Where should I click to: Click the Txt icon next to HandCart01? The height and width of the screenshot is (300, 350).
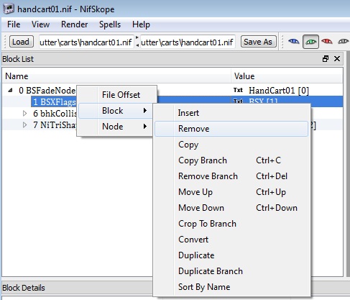238,91
